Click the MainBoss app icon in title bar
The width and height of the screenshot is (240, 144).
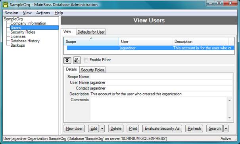point(6,5)
